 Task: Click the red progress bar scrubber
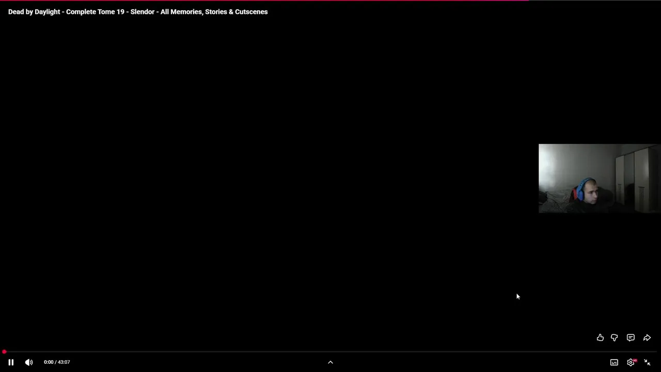pyautogui.click(x=4, y=352)
